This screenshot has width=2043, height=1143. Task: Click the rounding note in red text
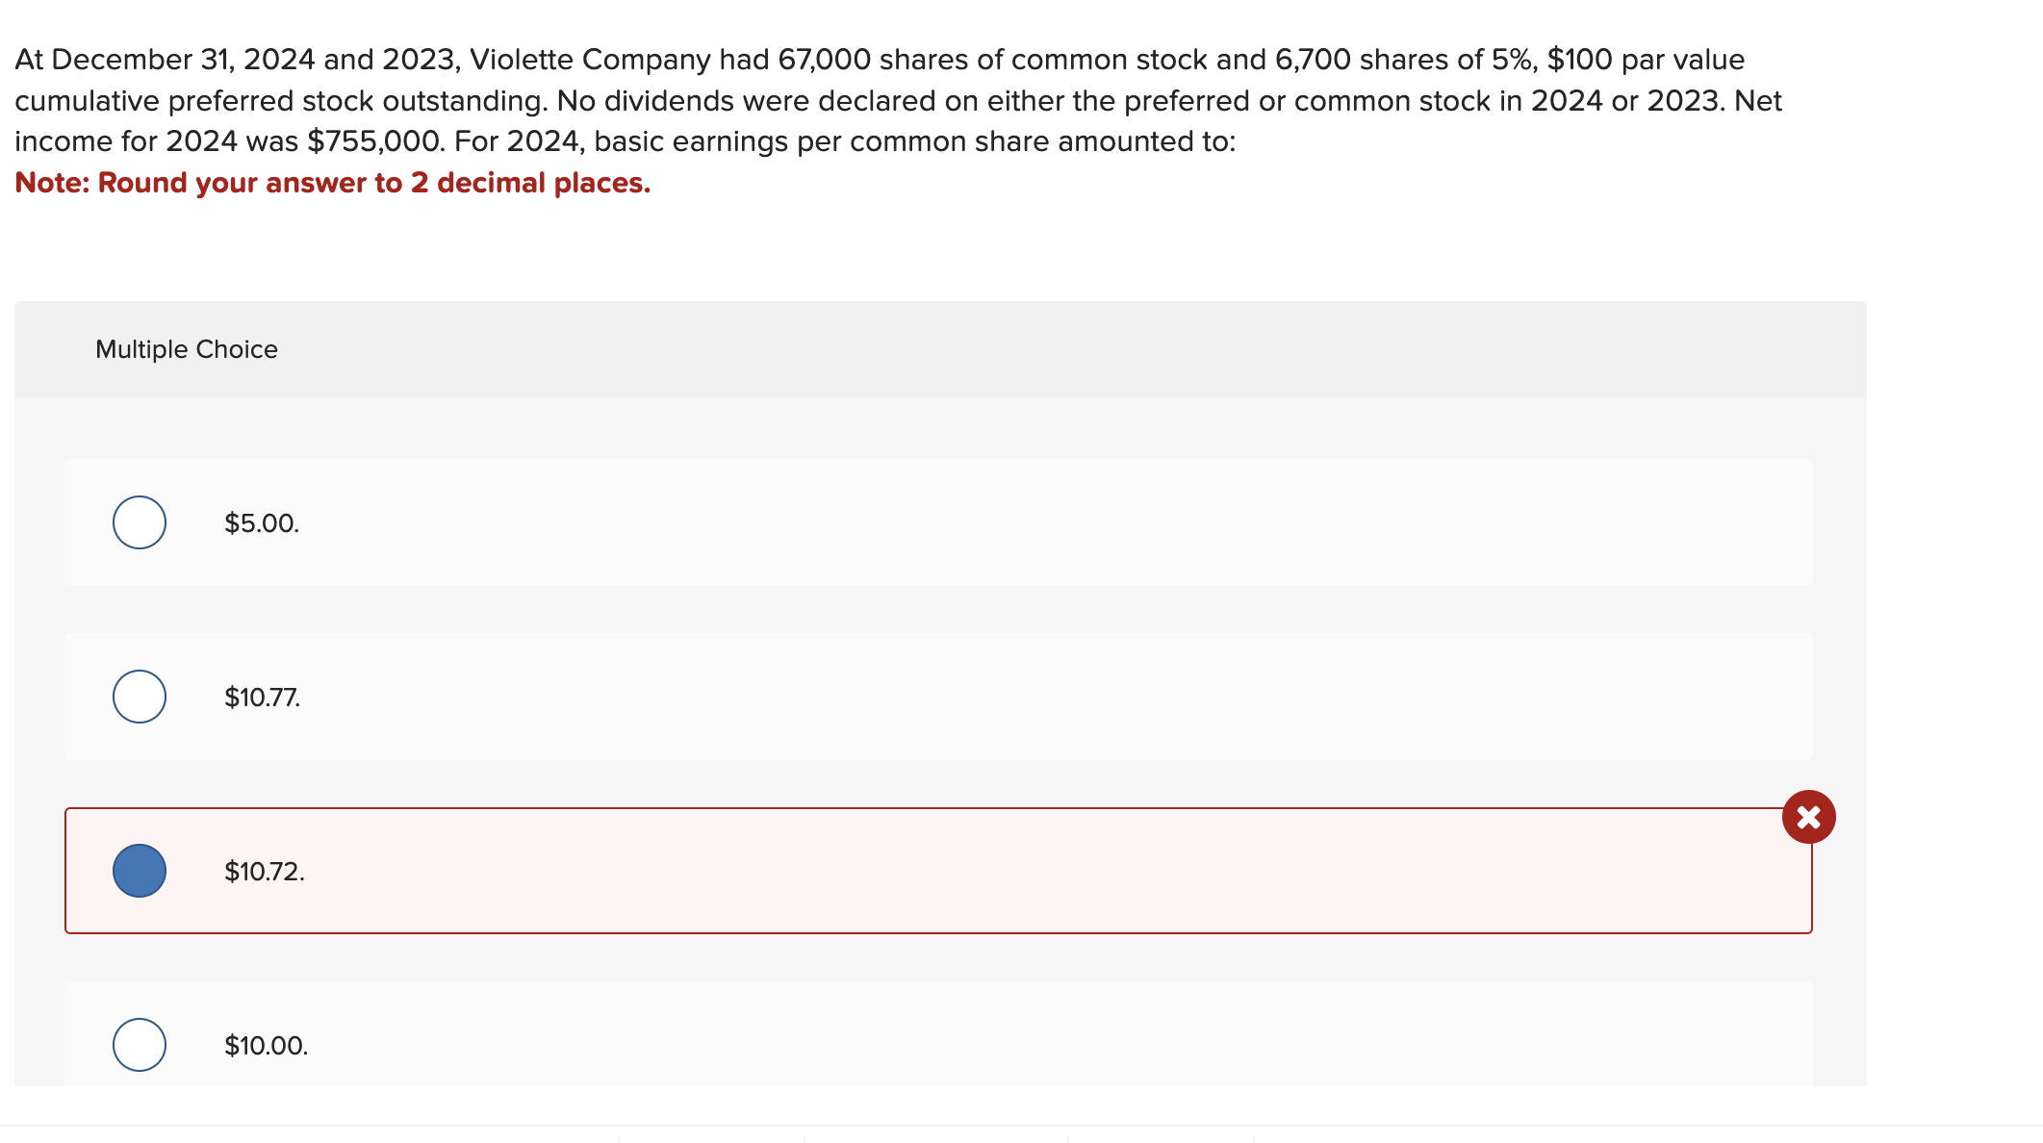coord(333,183)
